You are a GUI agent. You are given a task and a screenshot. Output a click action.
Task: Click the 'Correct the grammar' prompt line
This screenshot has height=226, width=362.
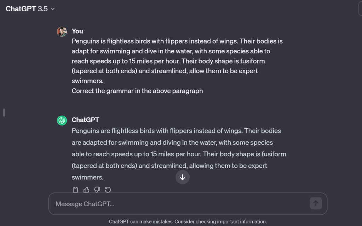coord(137,91)
